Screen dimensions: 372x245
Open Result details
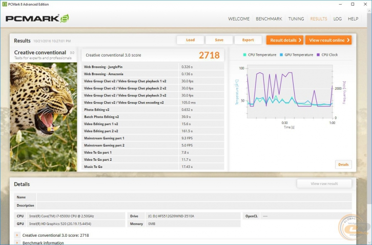(x=285, y=40)
